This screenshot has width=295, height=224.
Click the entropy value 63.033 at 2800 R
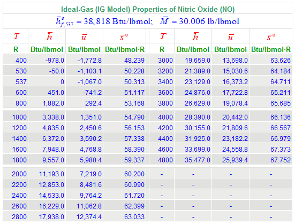(x=134, y=217)
